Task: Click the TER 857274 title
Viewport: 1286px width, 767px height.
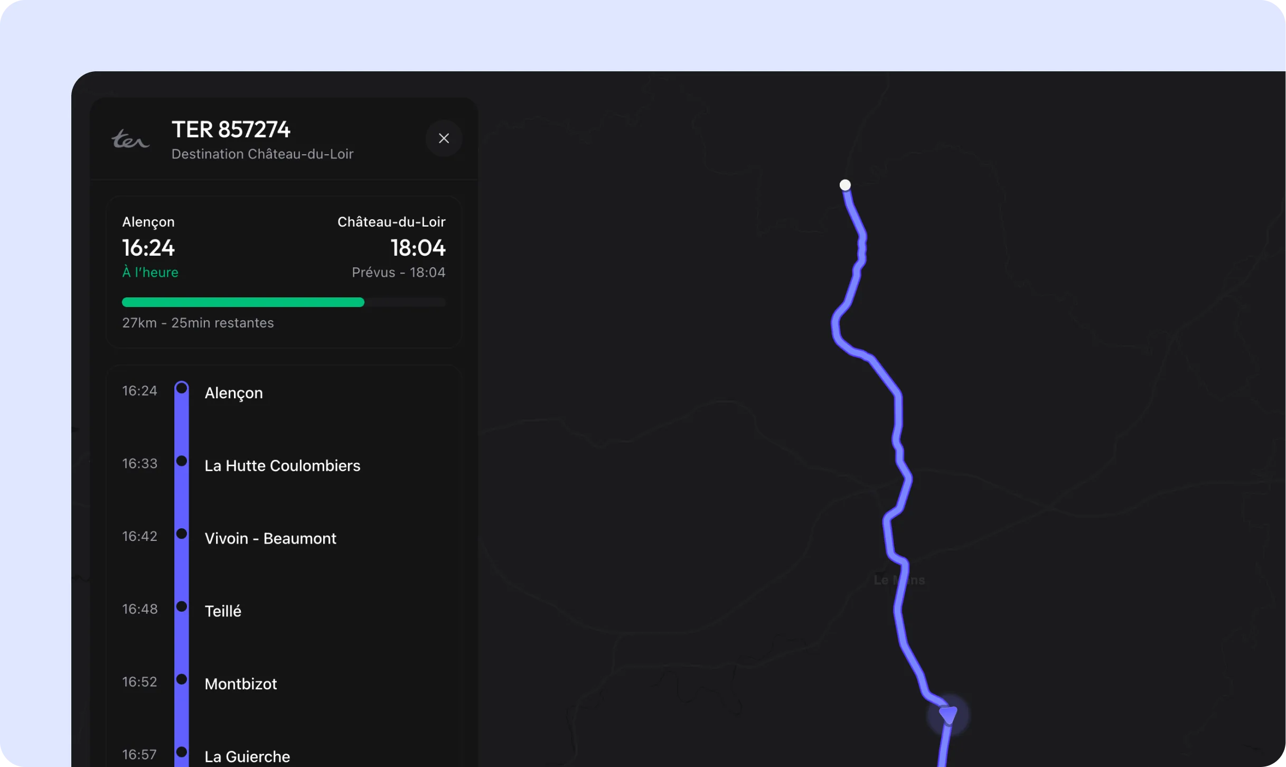Action: coord(231,129)
